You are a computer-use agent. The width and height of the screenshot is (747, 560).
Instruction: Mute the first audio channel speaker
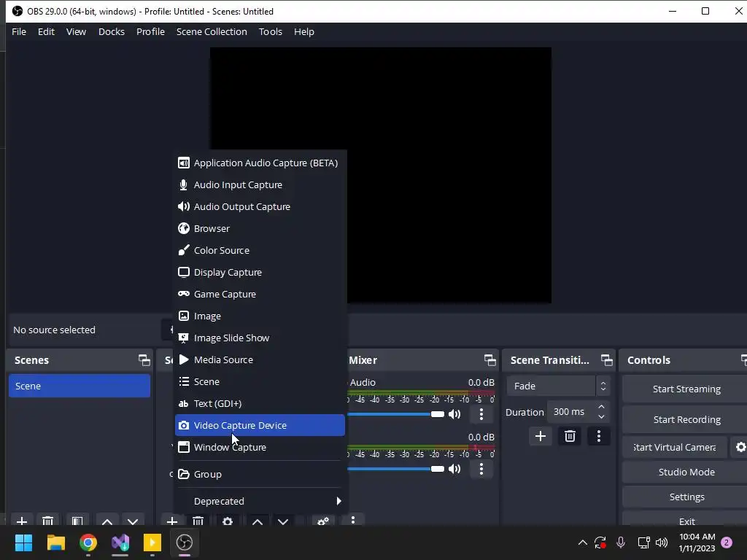454,414
